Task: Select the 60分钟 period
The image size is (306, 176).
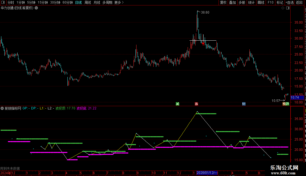Action: click(68, 2)
